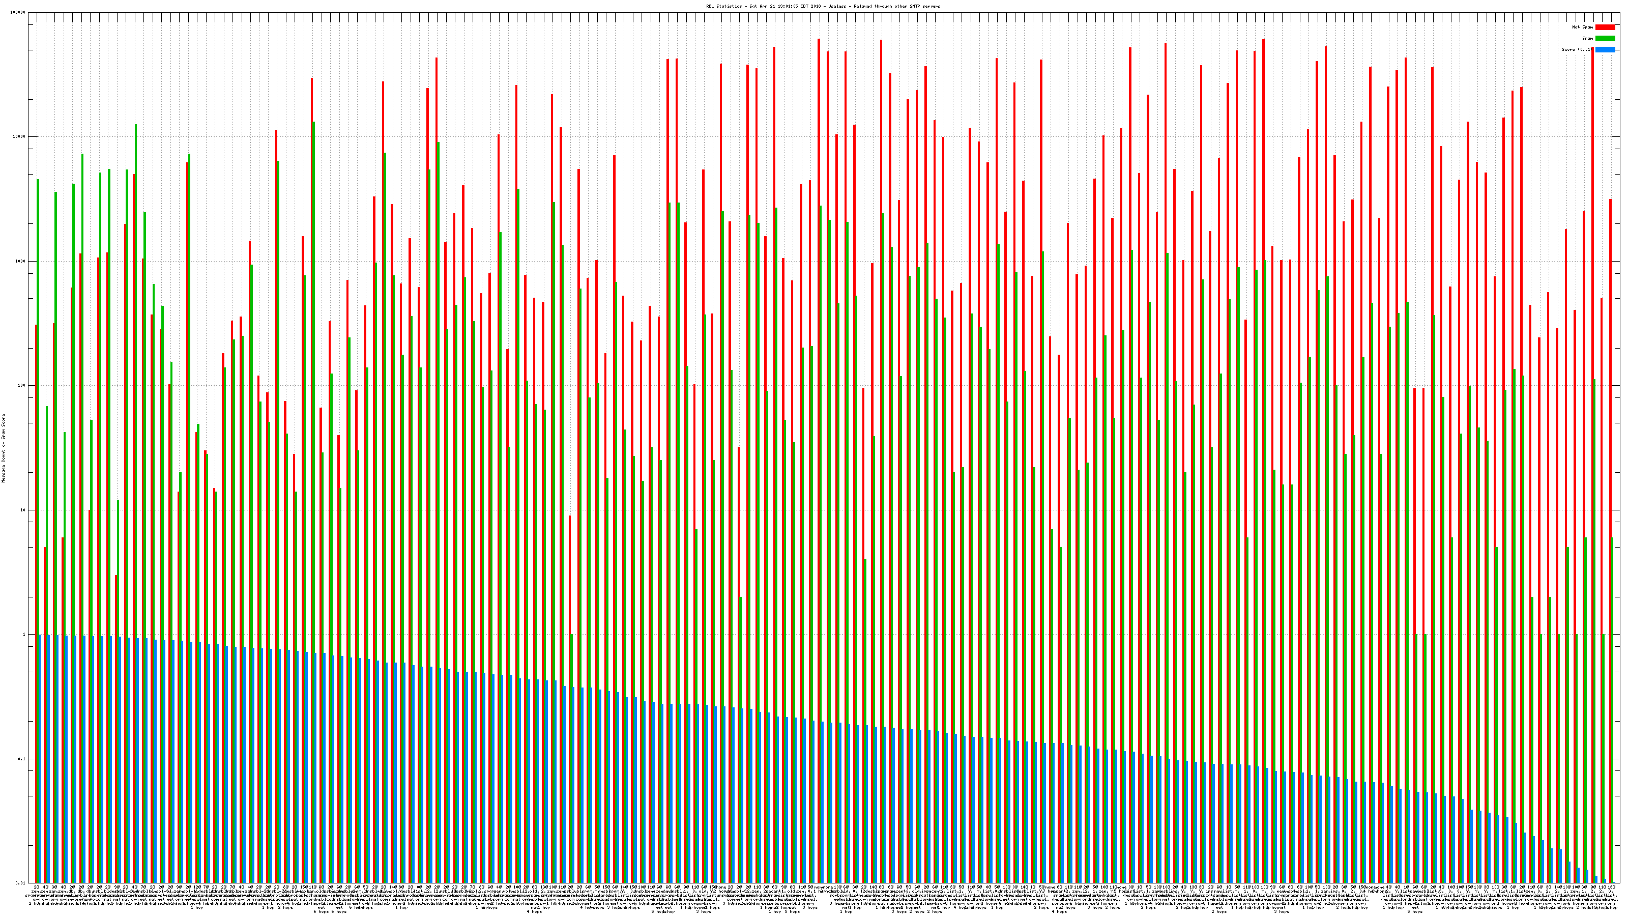Image resolution: width=1628 pixels, height=916 pixels.
Task: Click the 10000 y-axis tick label
Action: tap(20, 137)
